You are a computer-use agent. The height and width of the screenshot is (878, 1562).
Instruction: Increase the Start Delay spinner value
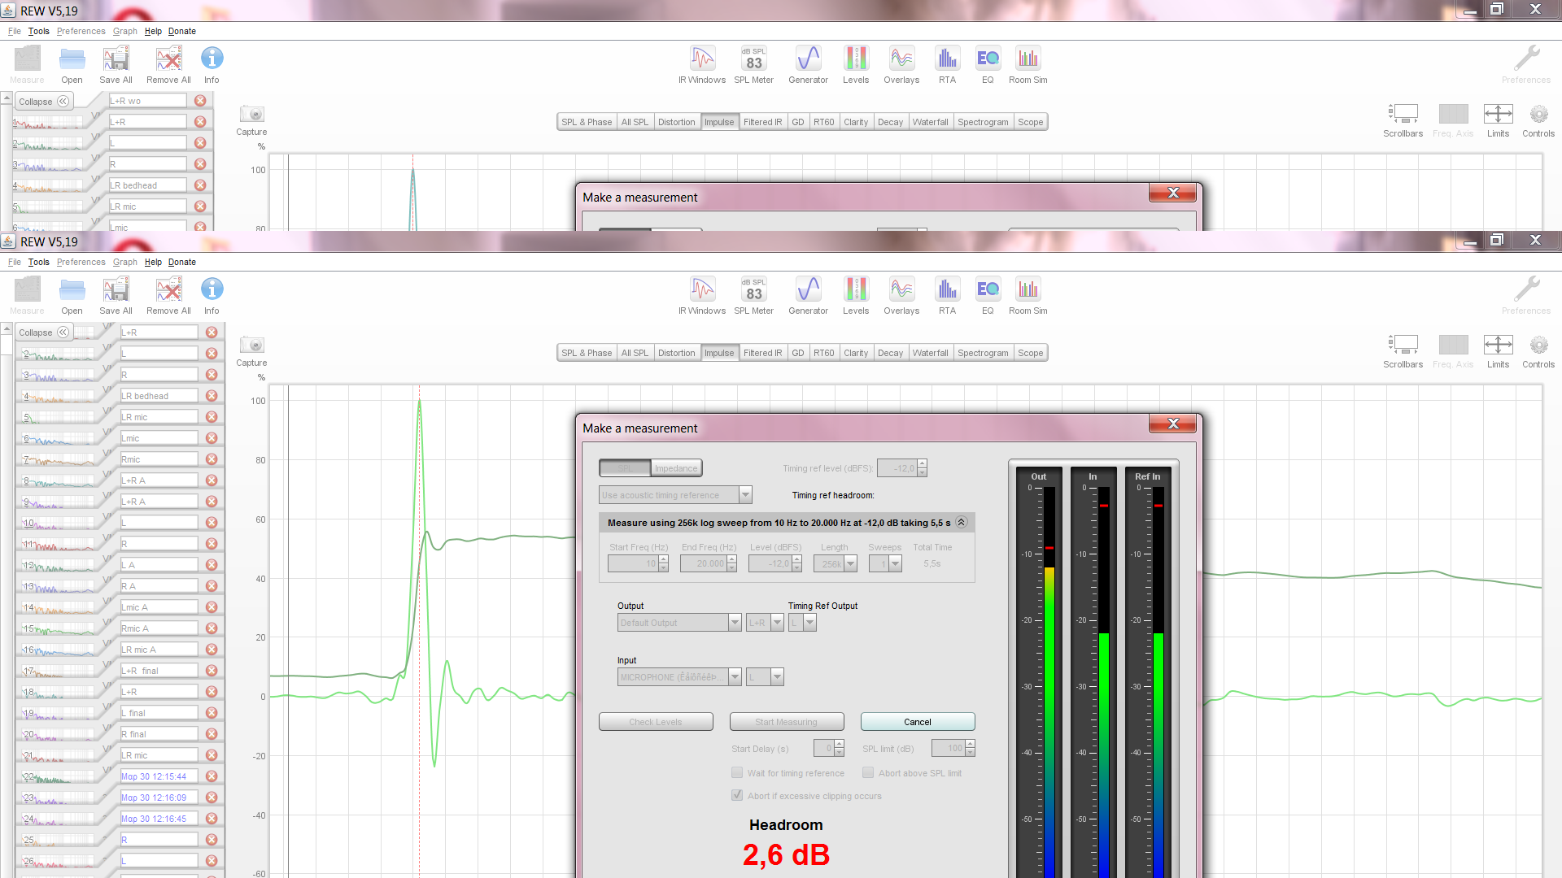(840, 744)
